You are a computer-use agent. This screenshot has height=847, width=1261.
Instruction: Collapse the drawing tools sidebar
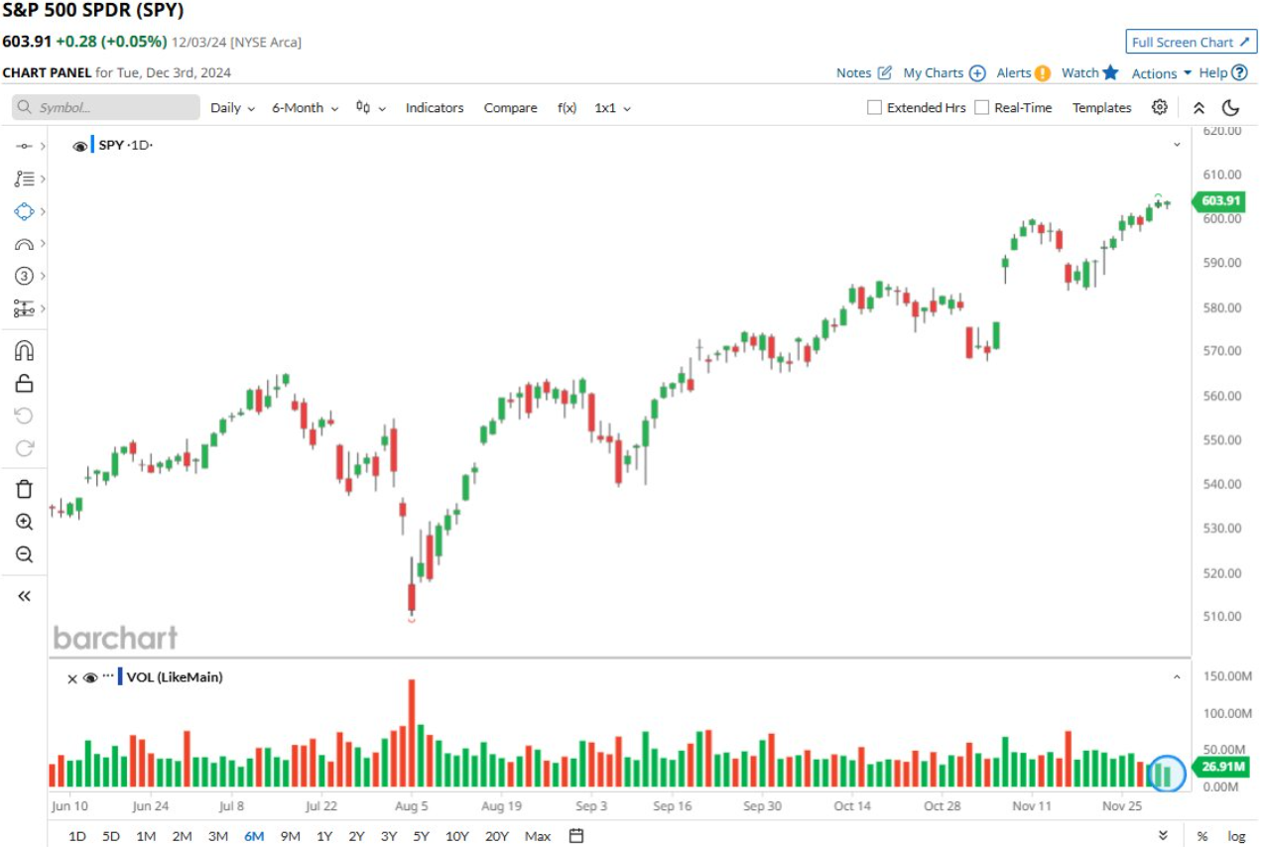[x=25, y=596]
